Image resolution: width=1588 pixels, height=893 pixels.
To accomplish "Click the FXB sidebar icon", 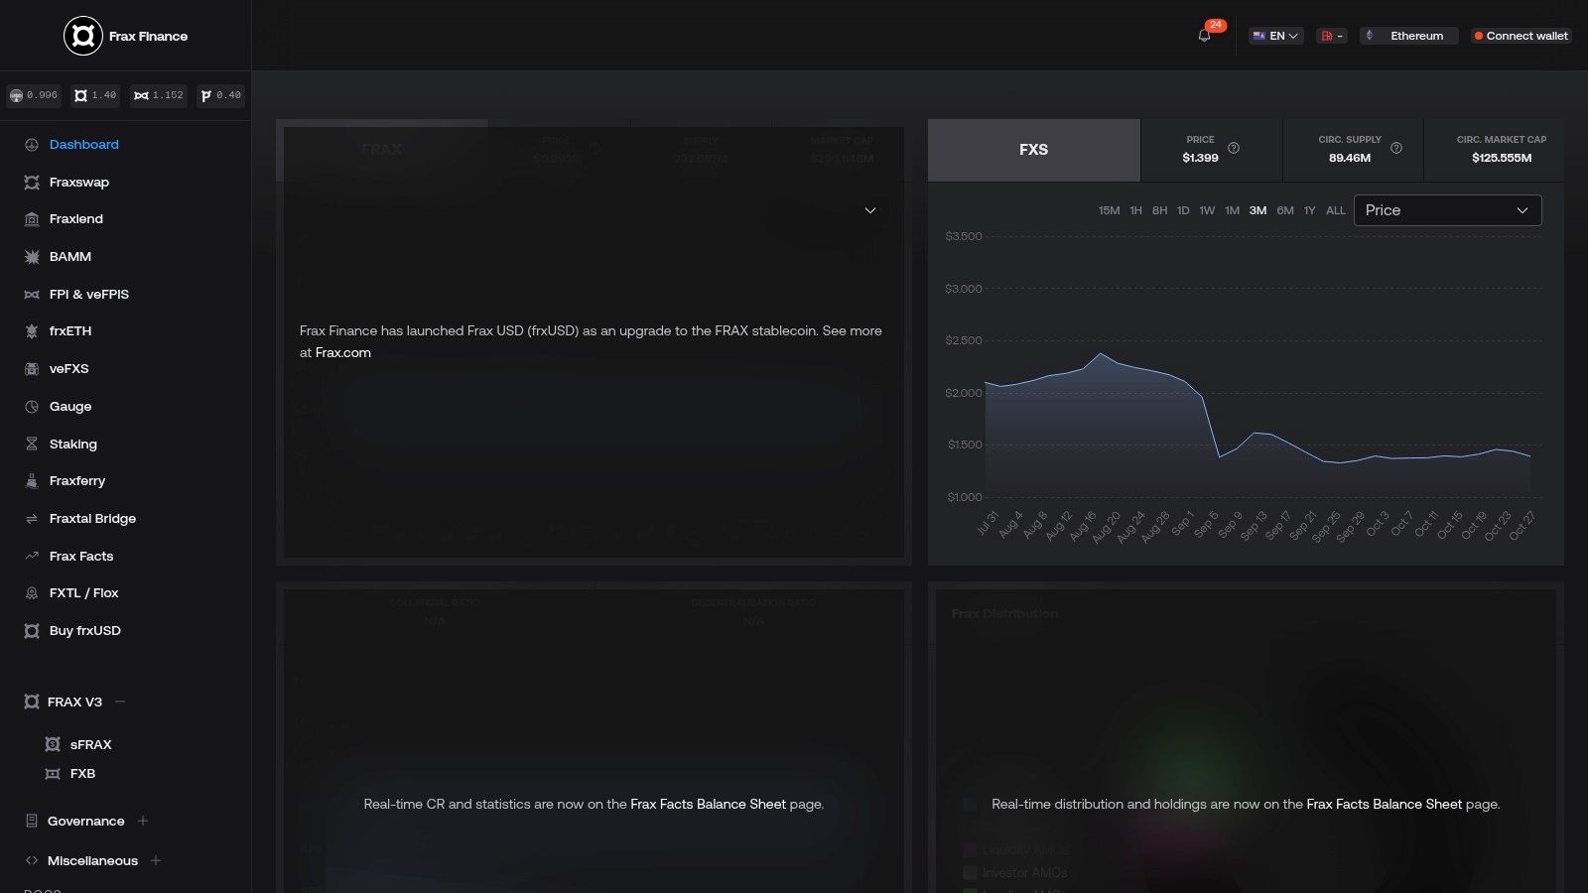I will (x=53, y=774).
